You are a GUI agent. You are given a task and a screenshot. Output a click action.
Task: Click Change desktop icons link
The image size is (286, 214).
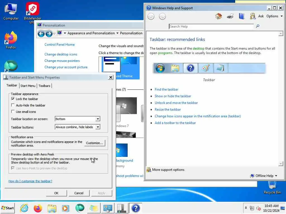[61, 54]
